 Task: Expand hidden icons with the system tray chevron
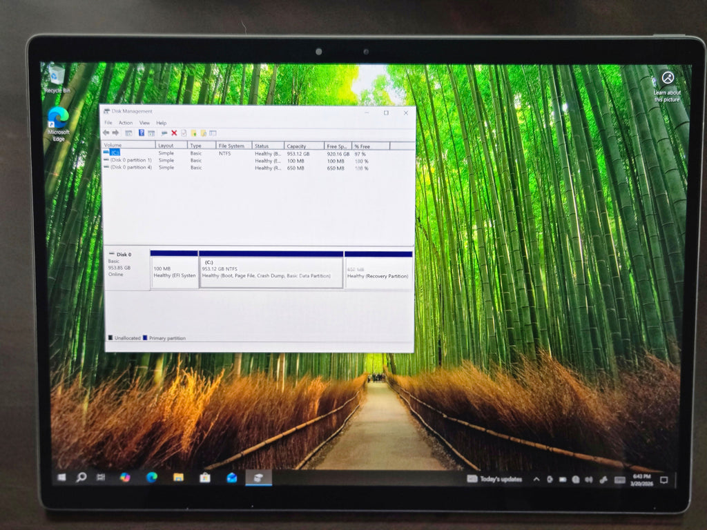coord(536,478)
